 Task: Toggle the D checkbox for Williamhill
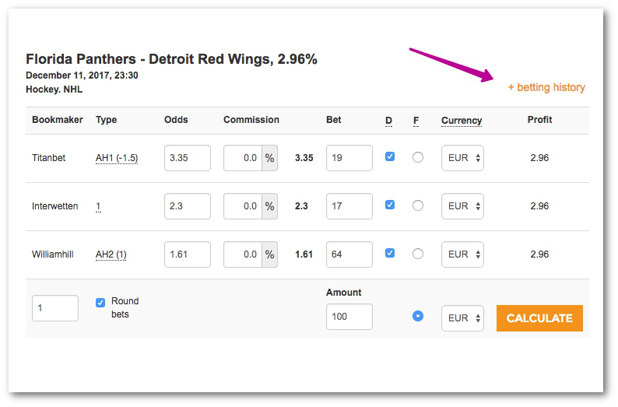click(390, 254)
